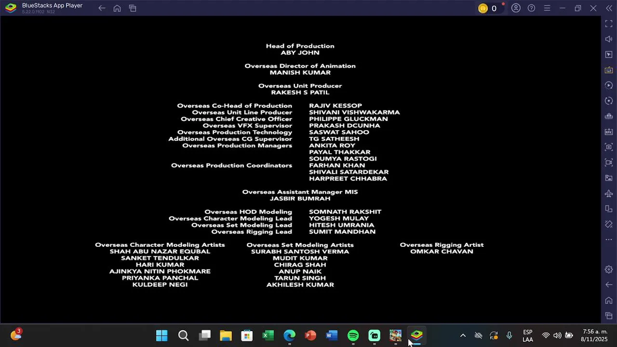Viewport: 617px width, 347px height.
Task: Open the Windows Start menu
Action: point(162,335)
